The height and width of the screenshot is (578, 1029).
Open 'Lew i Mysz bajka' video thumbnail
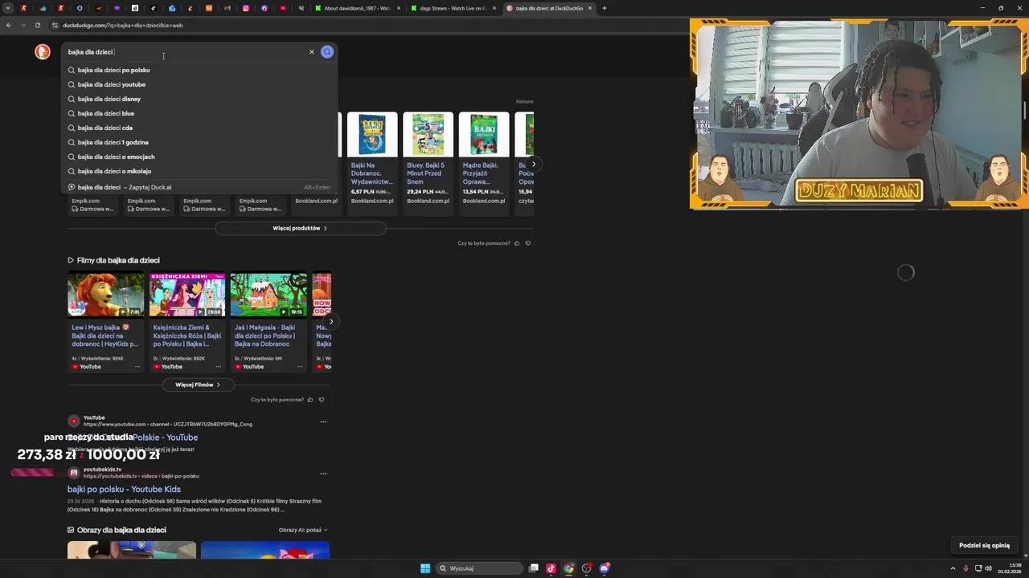(x=105, y=295)
